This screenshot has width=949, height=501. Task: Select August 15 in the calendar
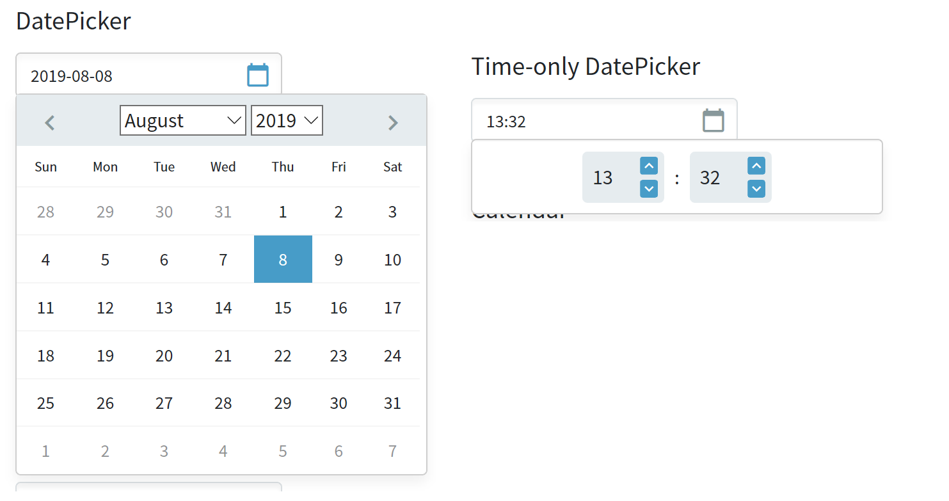tap(283, 308)
